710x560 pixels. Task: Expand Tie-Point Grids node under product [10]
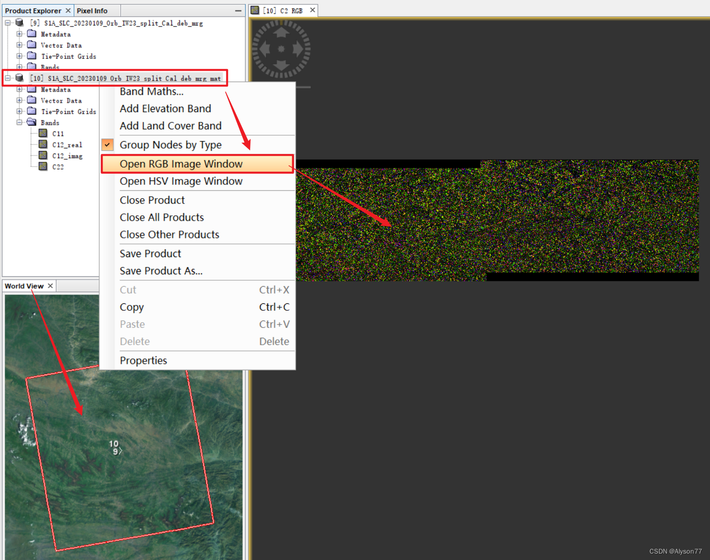tap(19, 112)
